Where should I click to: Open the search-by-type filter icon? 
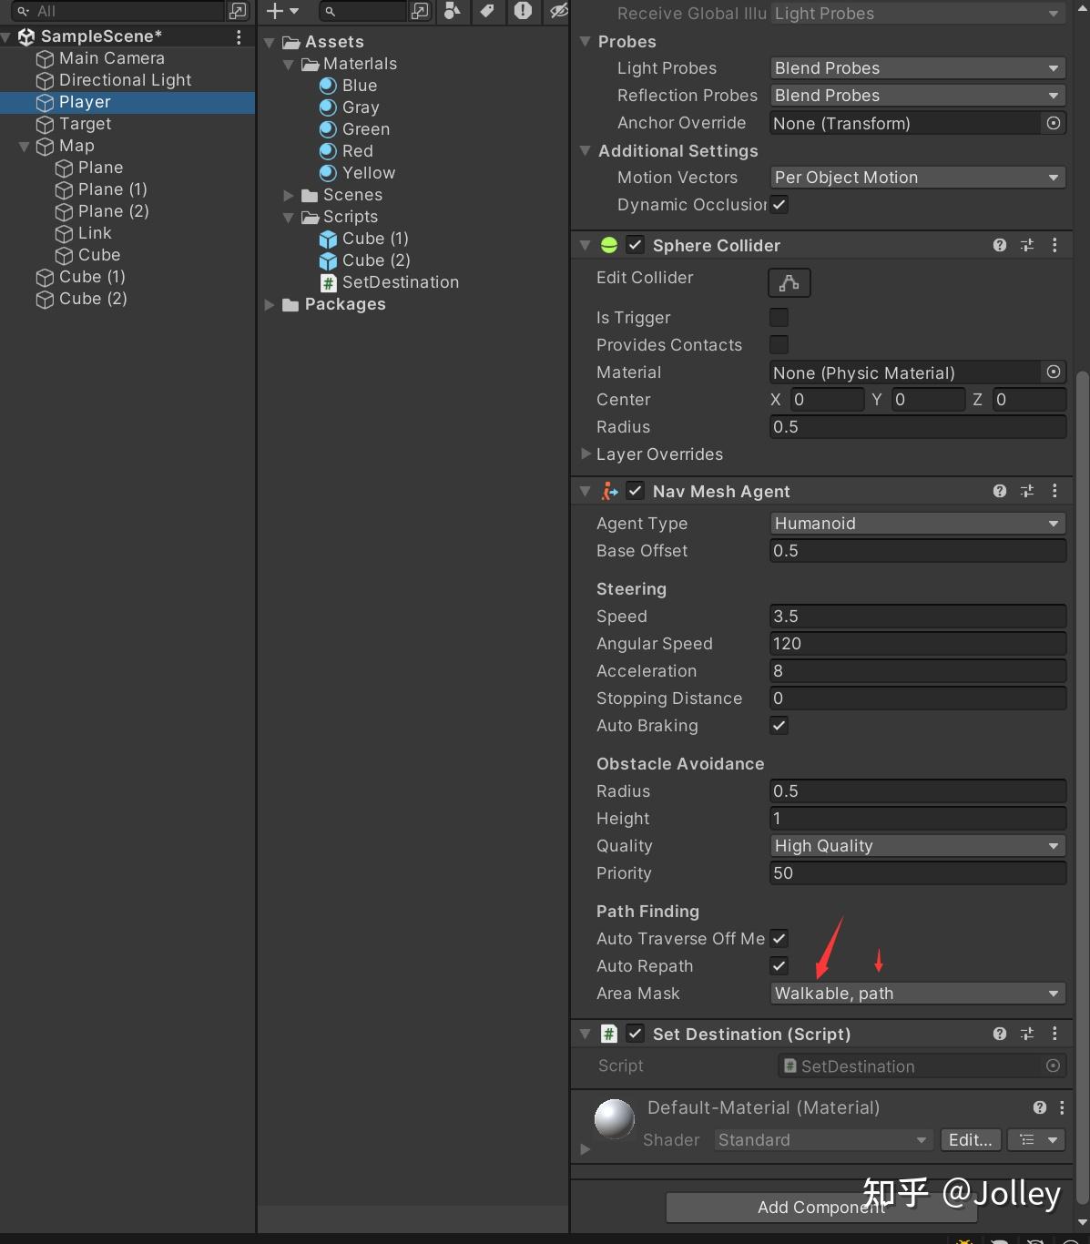(x=452, y=12)
